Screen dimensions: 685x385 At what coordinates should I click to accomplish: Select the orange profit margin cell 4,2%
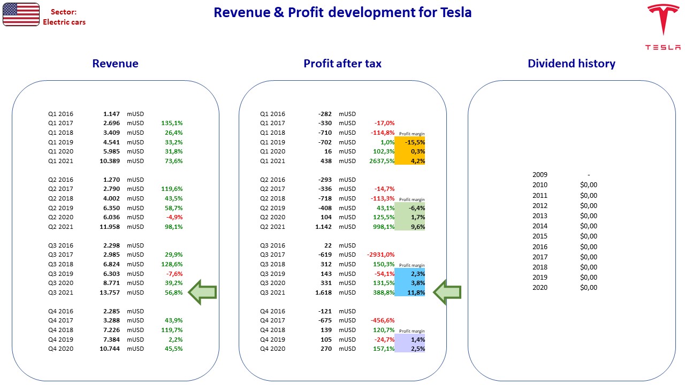click(410, 161)
